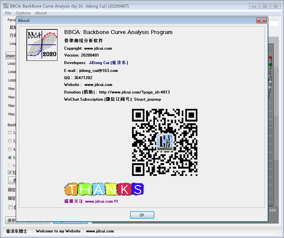Click the BBCA Backbone Curve Analysis Program heading
This screenshot has width=284, height=238.
tap(118, 32)
